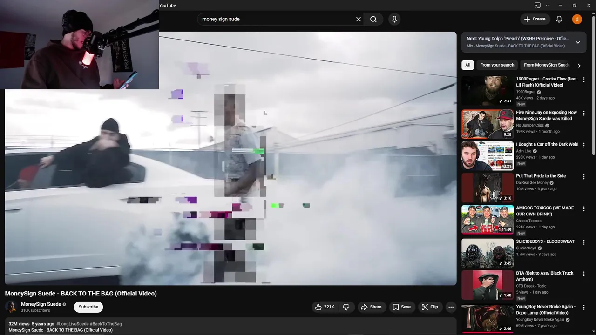The image size is (596, 335).
Task: Click the Adin Live channel name
Action: pos(524,151)
